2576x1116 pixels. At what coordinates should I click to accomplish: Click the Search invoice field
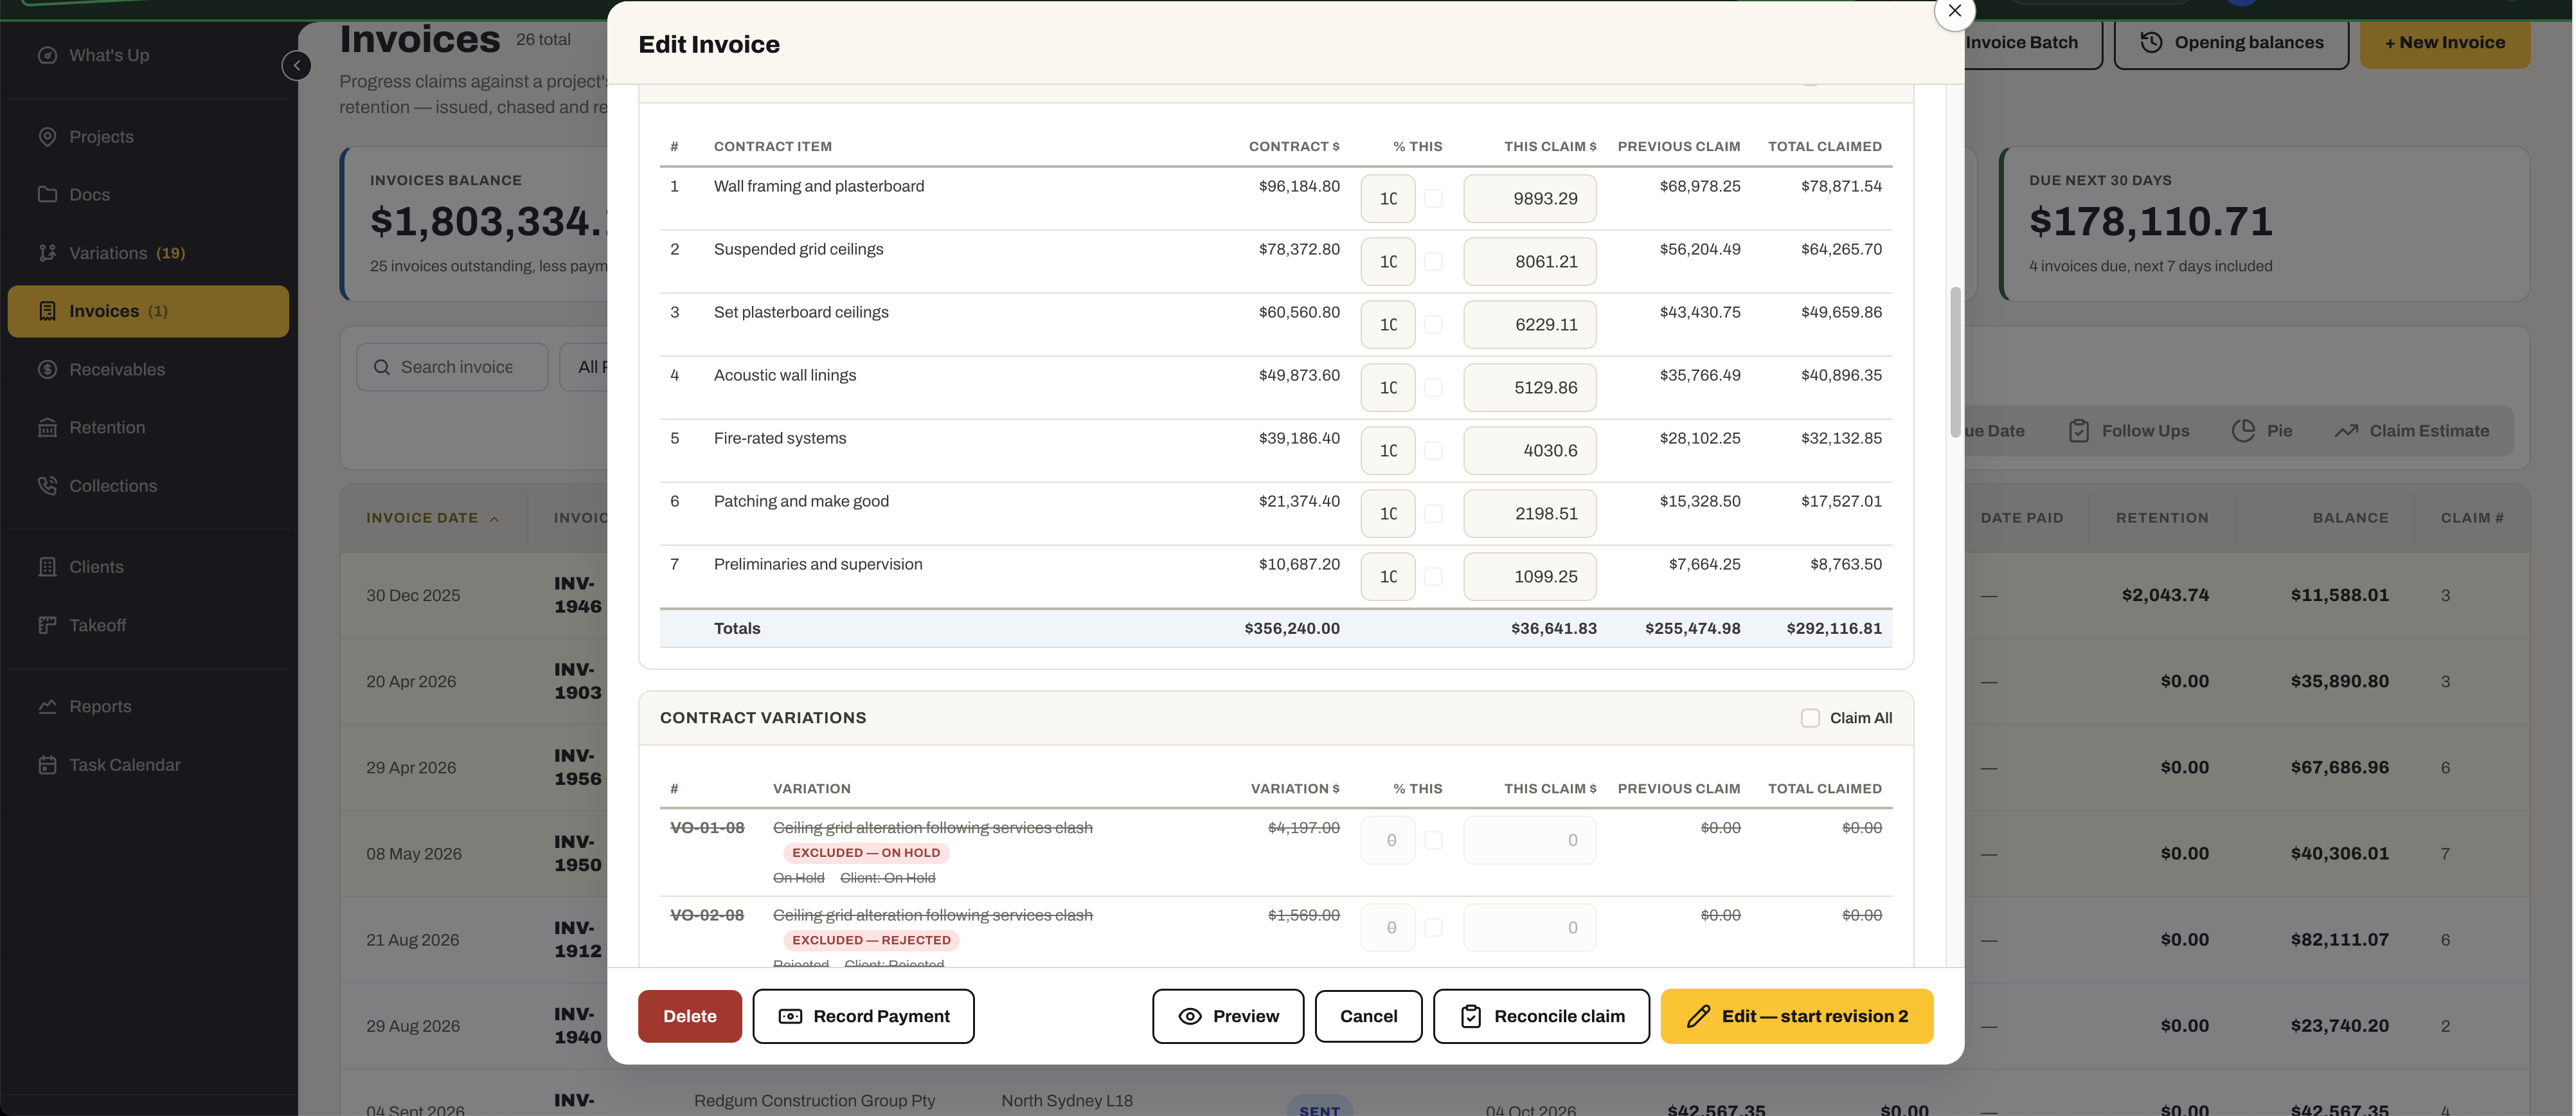[x=452, y=367]
